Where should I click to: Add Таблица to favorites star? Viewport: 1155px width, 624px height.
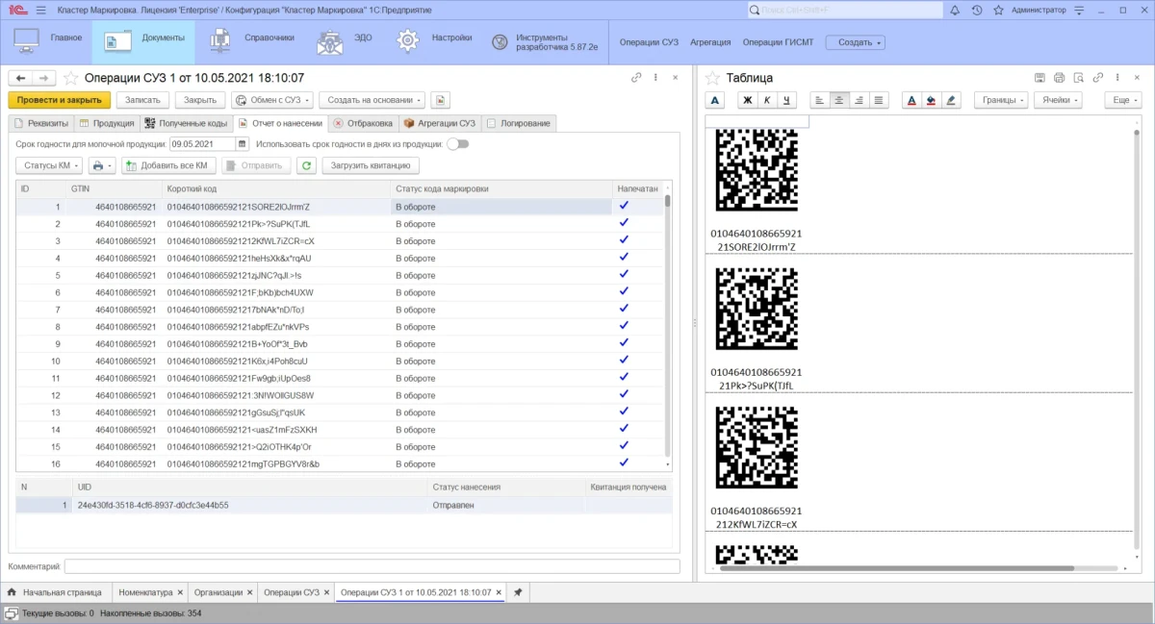point(713,78)
